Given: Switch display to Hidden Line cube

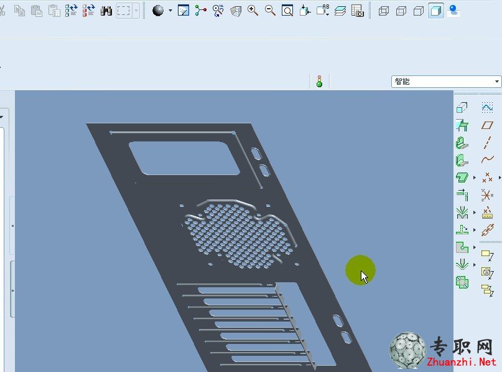Looking at the screenshot, I should coord(401,11).
